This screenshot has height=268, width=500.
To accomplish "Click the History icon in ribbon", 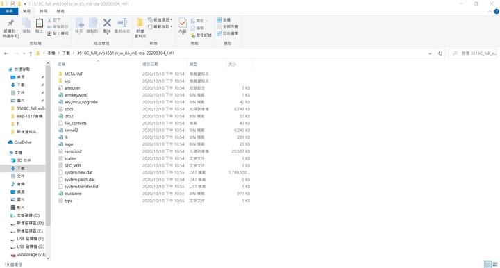I will 193,35.
